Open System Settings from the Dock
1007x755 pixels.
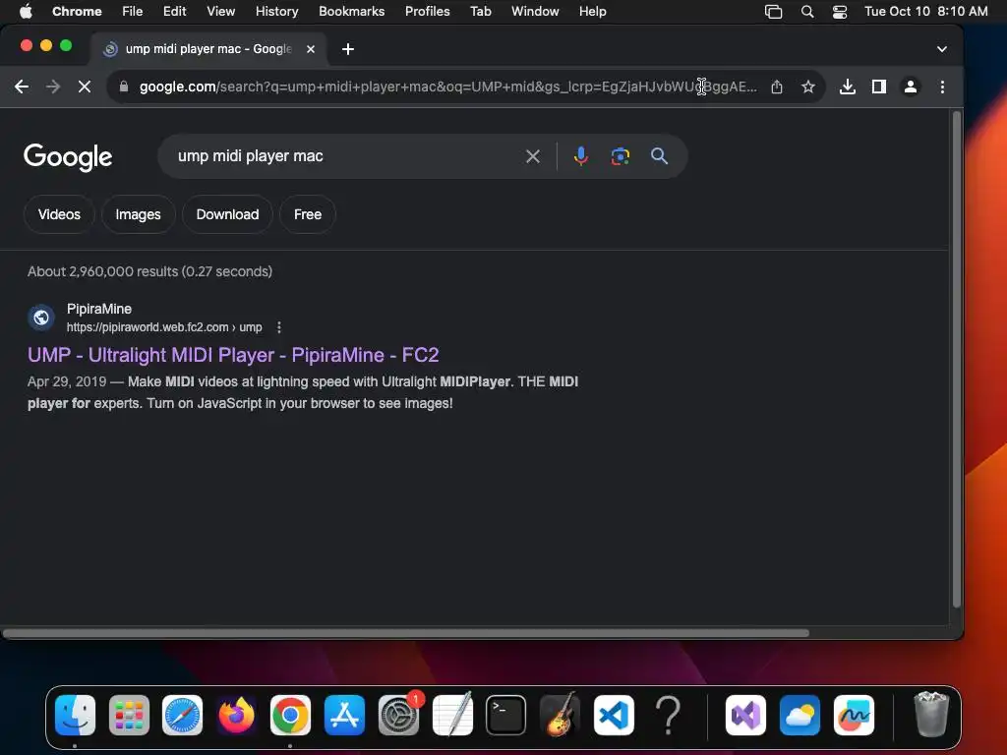(x=398, y=716)
